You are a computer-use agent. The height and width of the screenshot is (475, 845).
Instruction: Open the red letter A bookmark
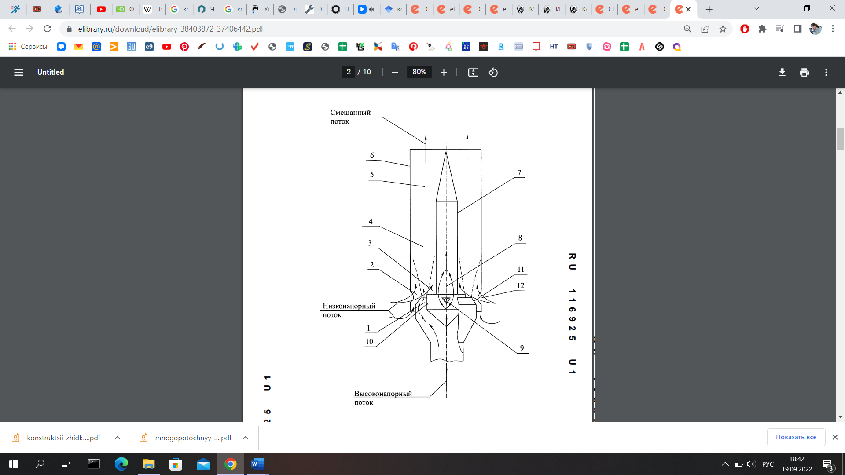(642, 47)
